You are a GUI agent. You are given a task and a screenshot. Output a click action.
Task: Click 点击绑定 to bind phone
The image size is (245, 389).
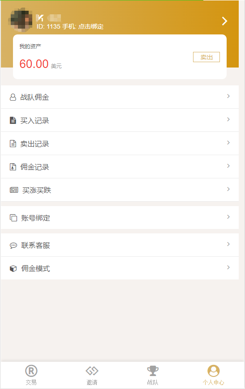pos(91,26)
